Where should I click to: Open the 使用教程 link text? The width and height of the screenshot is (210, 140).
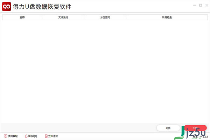click(13, 136)
